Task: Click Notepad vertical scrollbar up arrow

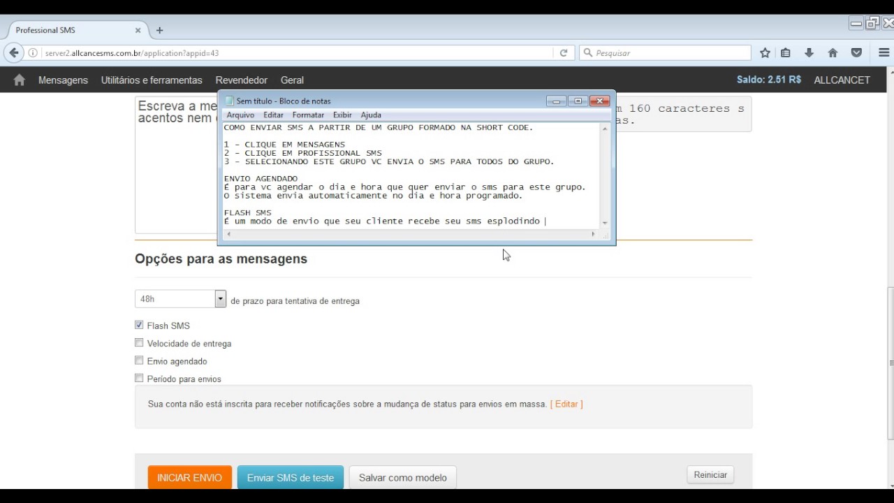Action: [605, 129]
